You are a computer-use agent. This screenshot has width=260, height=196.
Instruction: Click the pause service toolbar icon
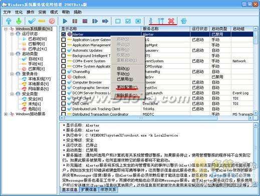pos(75,21)
